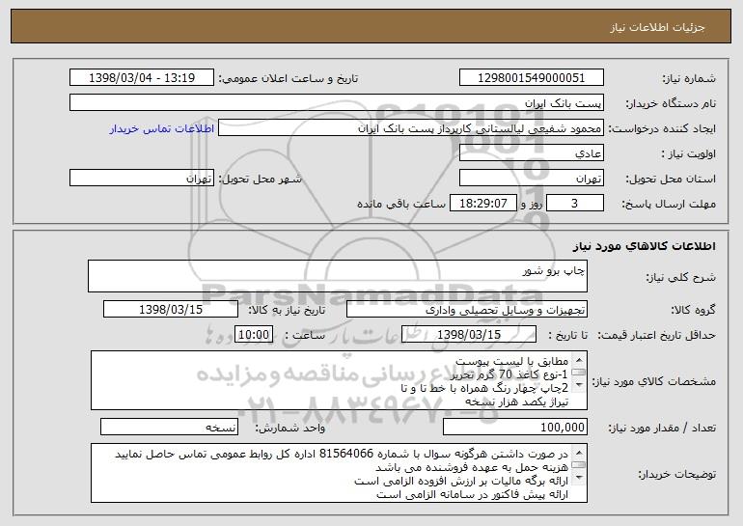Click buyer organization field پست بانک ایران
The image size is (743, 526).
coord(337,103)
